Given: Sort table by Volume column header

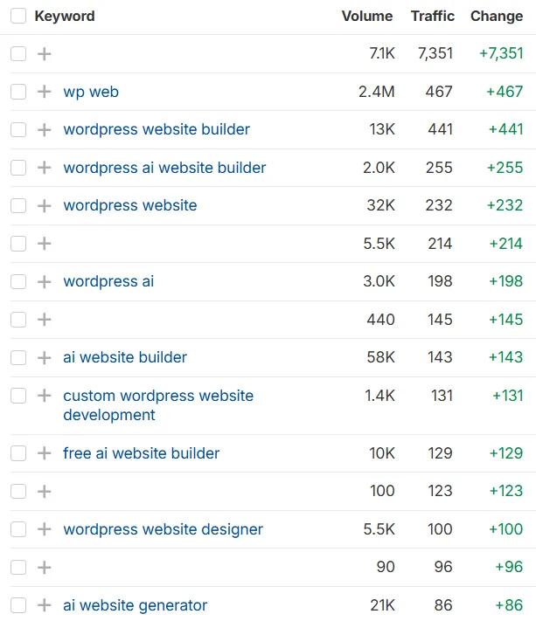Looking at the screenshot, I should click(367, 17).
